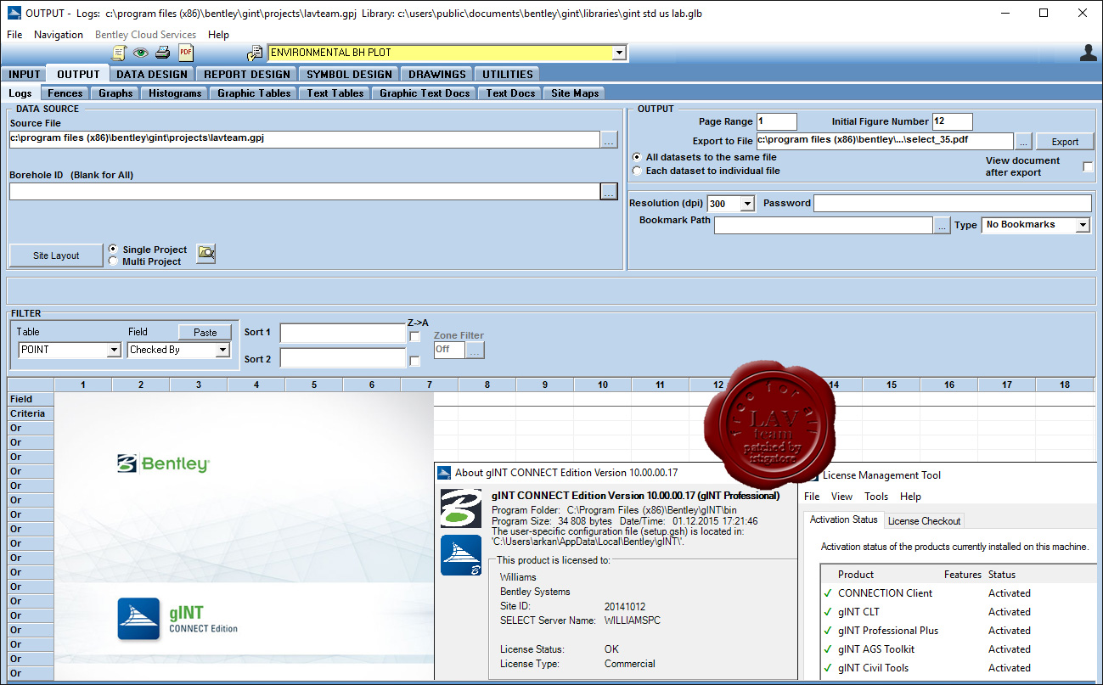Browse for Source File with ellipsis button

pos(609,140)
